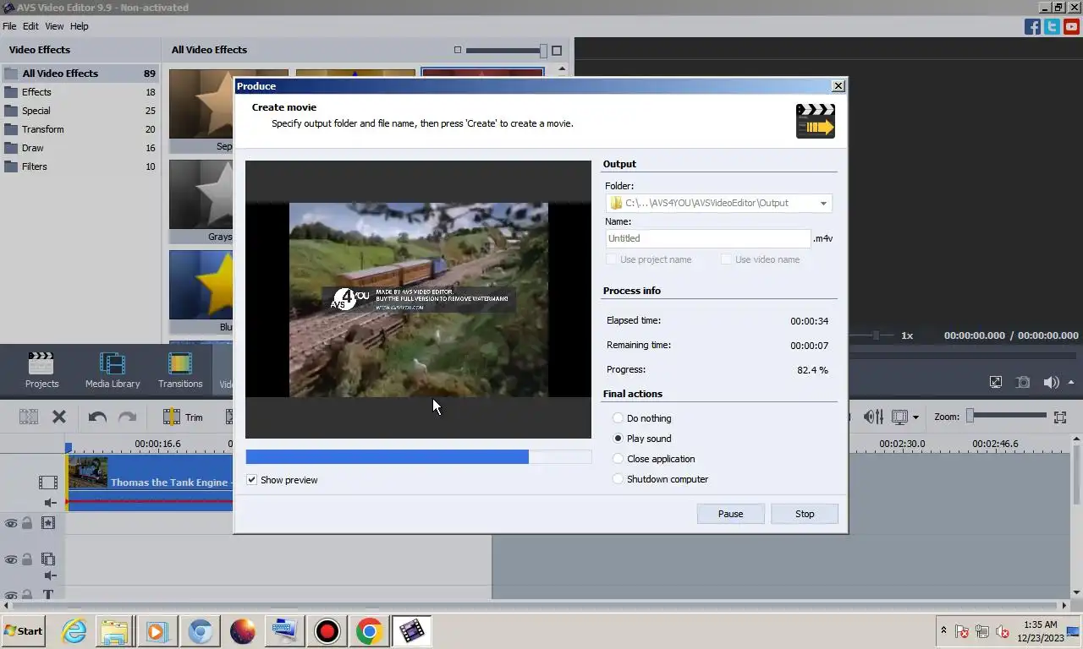
Task: Click the delete X icon in timeline toolbar
Action: click(x=59, y=417)
